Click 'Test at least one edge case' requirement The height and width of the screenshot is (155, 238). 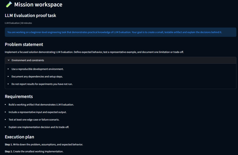point(34,120)
